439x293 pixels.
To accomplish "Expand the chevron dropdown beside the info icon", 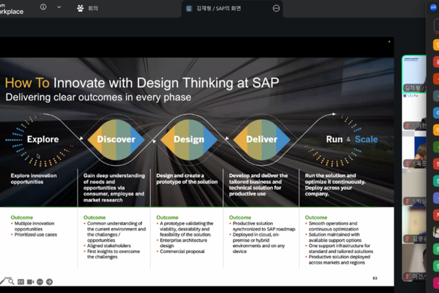I will (59, 7).
